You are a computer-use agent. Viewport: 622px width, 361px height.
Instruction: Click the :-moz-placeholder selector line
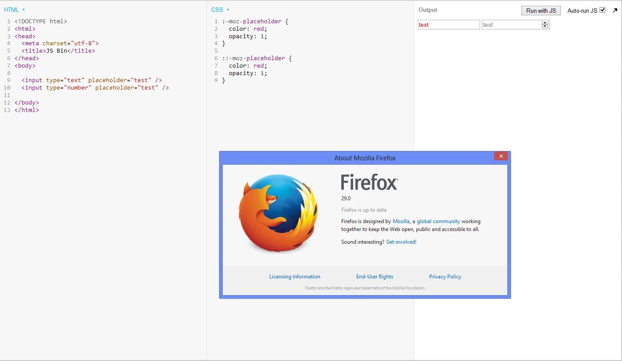coord(255,21)
